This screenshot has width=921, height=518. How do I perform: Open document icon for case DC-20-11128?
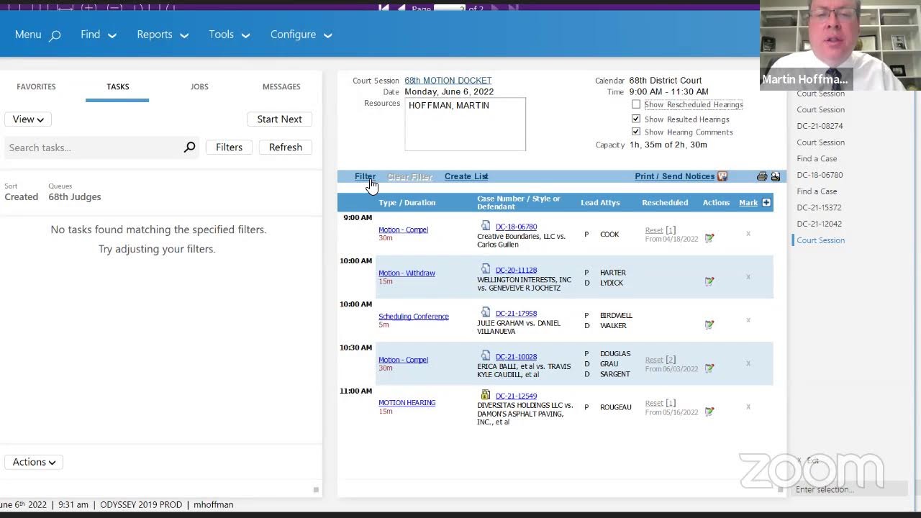486,269
